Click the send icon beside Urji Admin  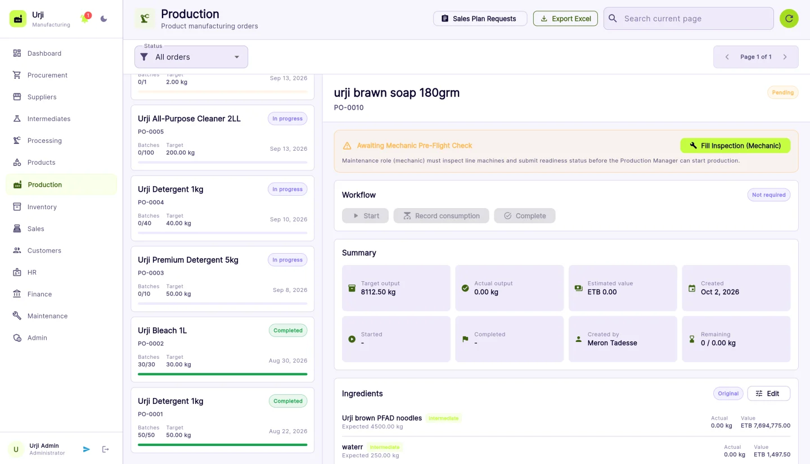[x=87, y=449]
